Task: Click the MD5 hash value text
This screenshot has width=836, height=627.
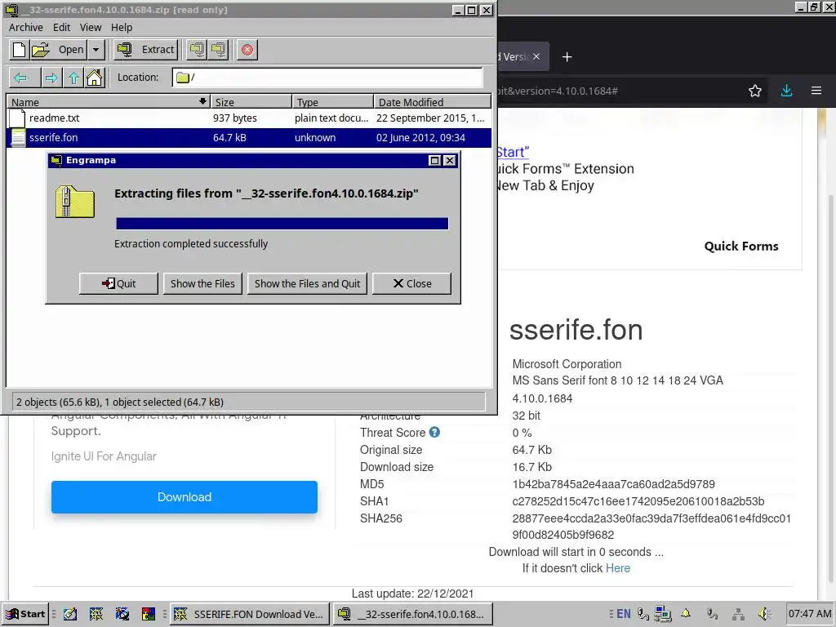Action: click(x=614, y=484)
